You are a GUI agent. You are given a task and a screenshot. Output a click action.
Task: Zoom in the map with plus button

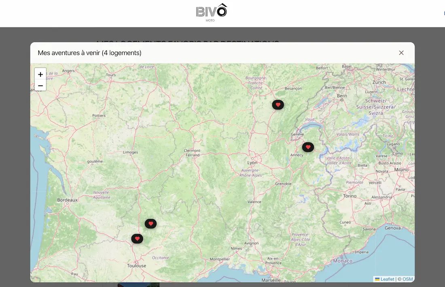(40, 74)
